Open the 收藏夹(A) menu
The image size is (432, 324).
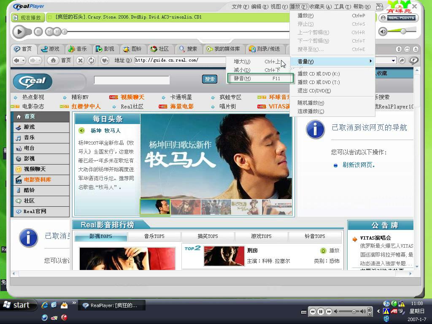[x=321, y=6]
